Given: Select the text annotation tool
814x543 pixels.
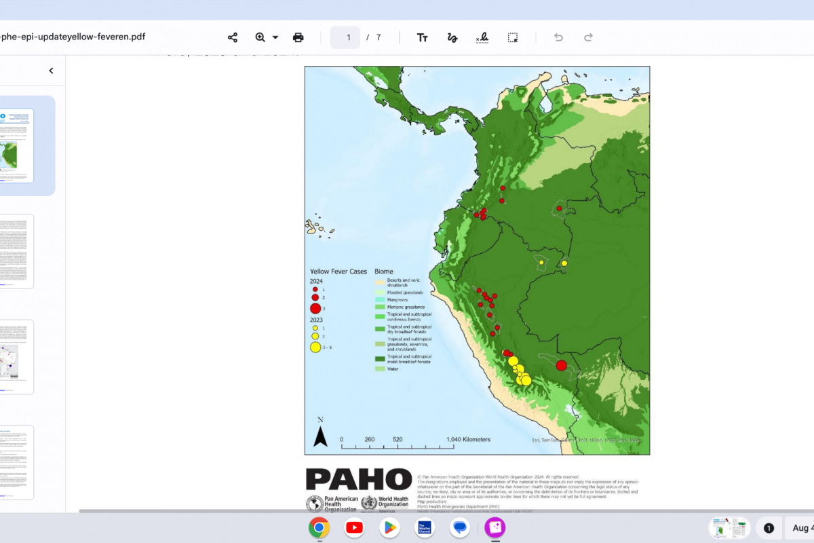Looking at the screenshot, I should coord(422,37).
